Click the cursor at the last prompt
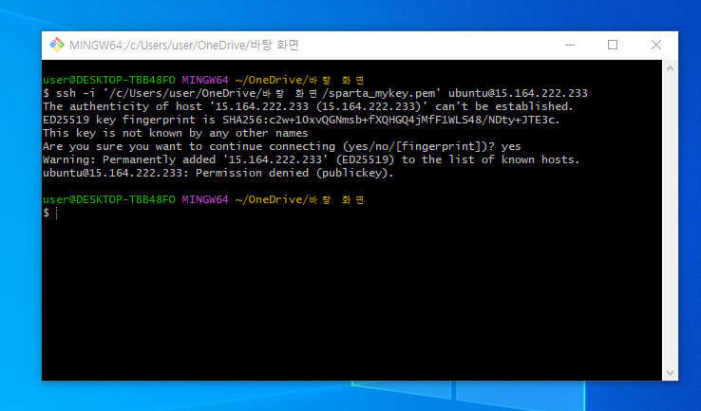 point(57,214)
